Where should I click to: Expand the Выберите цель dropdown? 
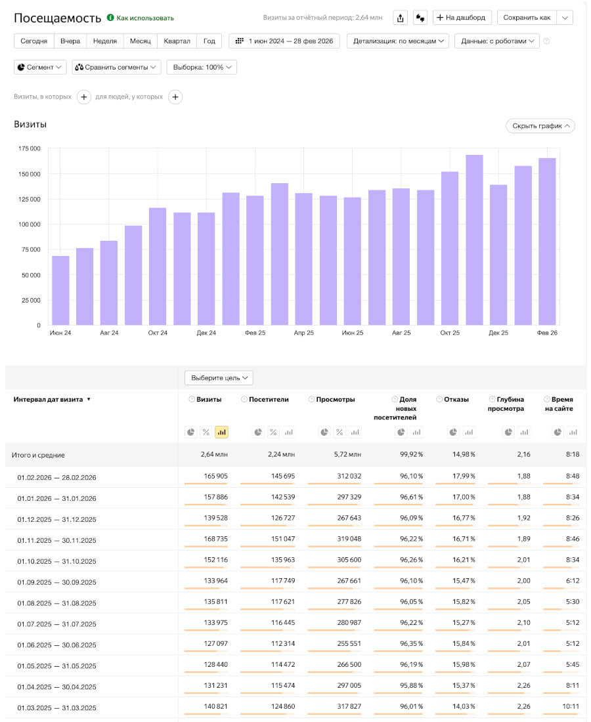(219, 378)
